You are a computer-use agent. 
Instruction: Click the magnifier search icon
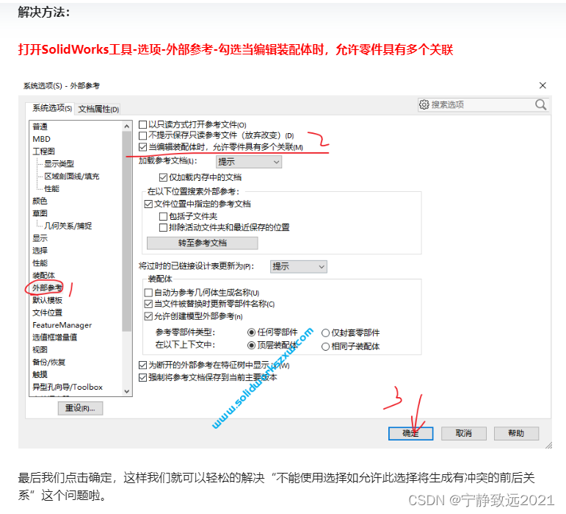(540, 105)
